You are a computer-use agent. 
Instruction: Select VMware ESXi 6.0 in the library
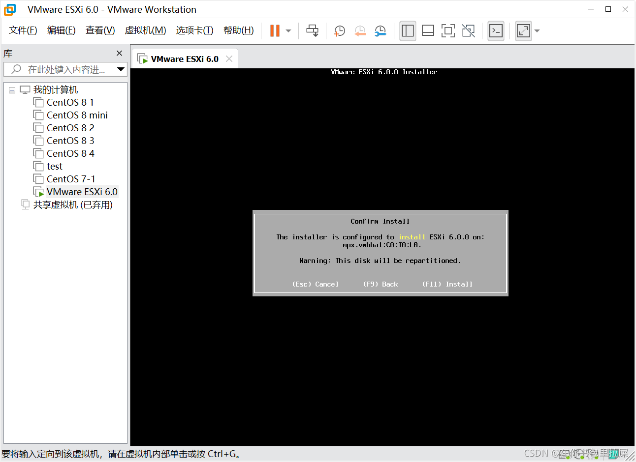(x=82, y=192)
